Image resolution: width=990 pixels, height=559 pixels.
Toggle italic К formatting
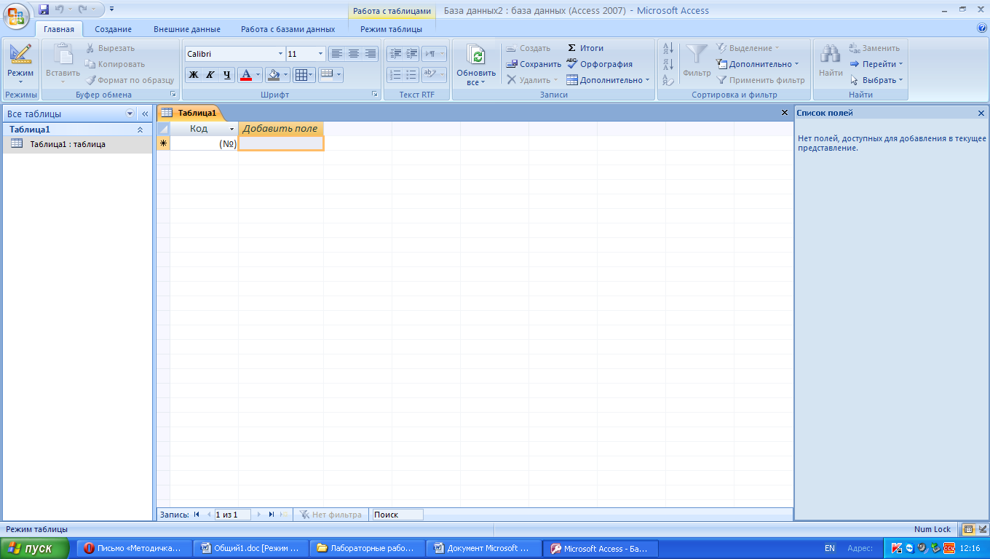pyautogui.click(x=210, y=74)
